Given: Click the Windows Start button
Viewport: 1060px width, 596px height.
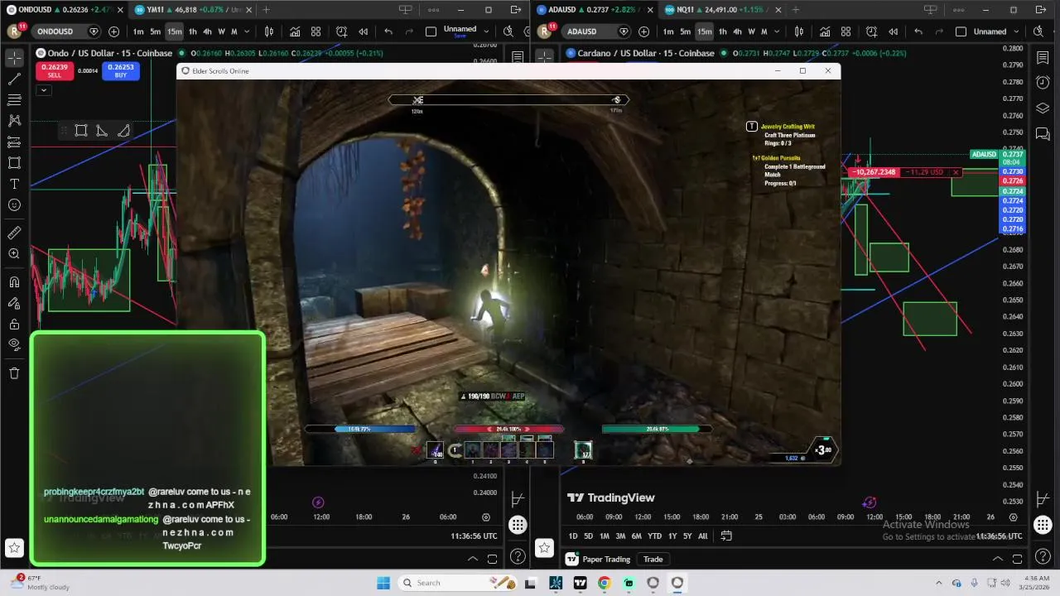Looking at the screenshot, I should click(x=383, y=583).
